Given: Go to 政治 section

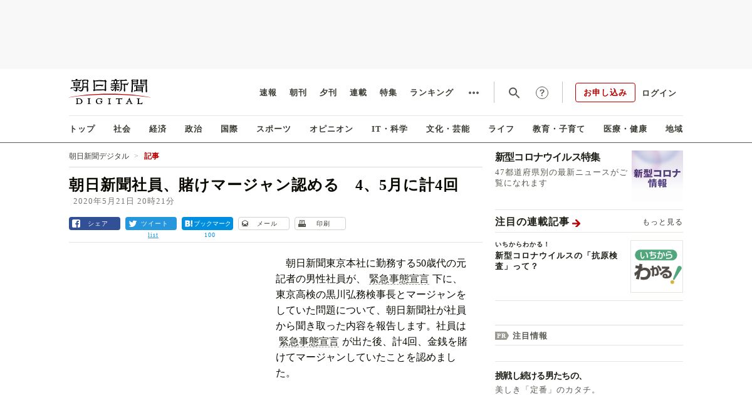Looking at the screenshot, I should (194, 129).
